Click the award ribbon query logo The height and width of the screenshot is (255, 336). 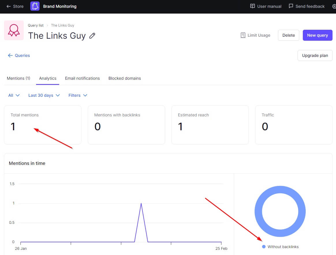click(14, 30)
